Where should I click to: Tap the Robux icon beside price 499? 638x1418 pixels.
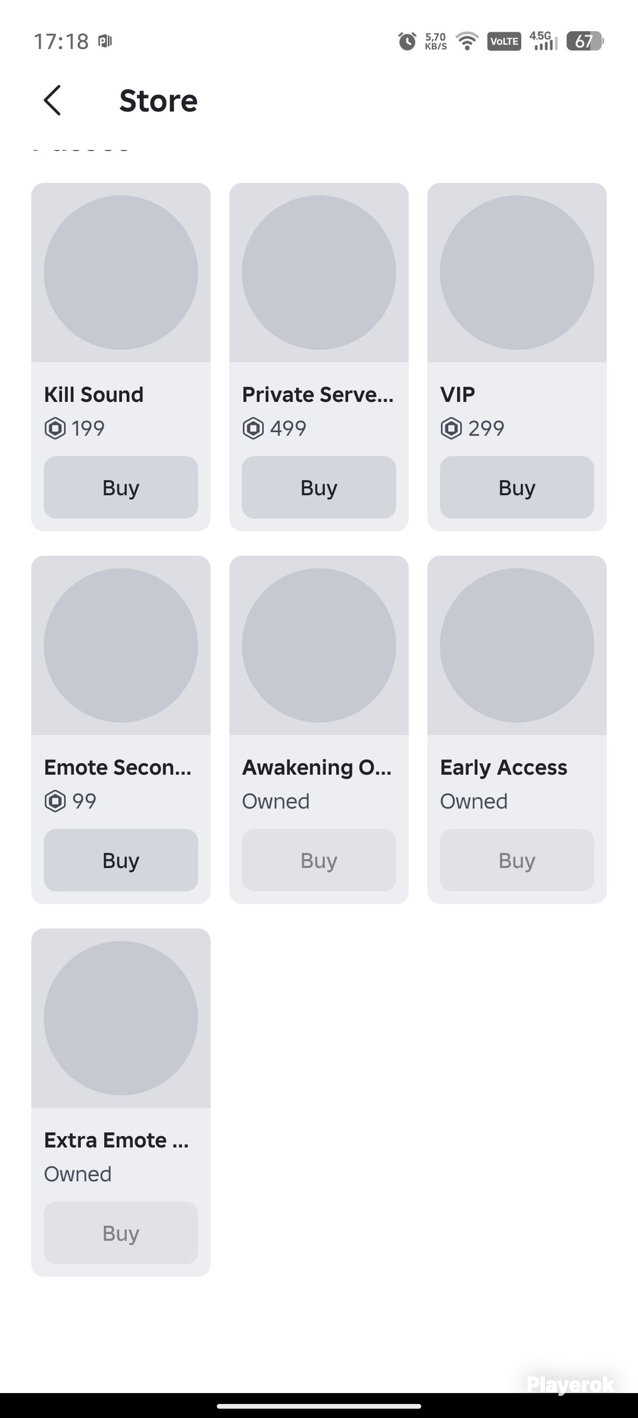click(x=253, y=428)
